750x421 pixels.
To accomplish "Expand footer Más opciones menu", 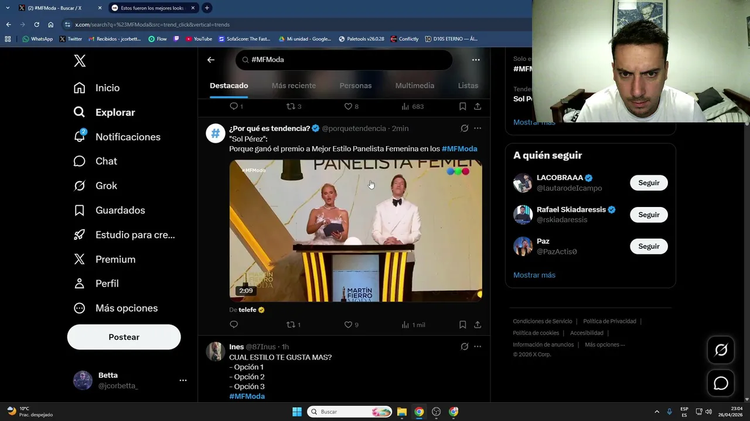I will coord(605,344).
